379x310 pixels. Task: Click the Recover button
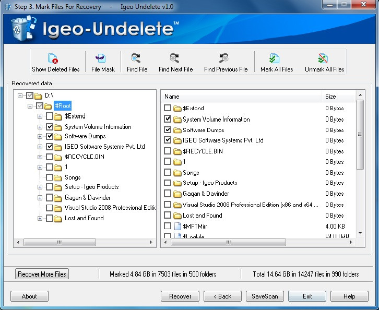[180, 296]
